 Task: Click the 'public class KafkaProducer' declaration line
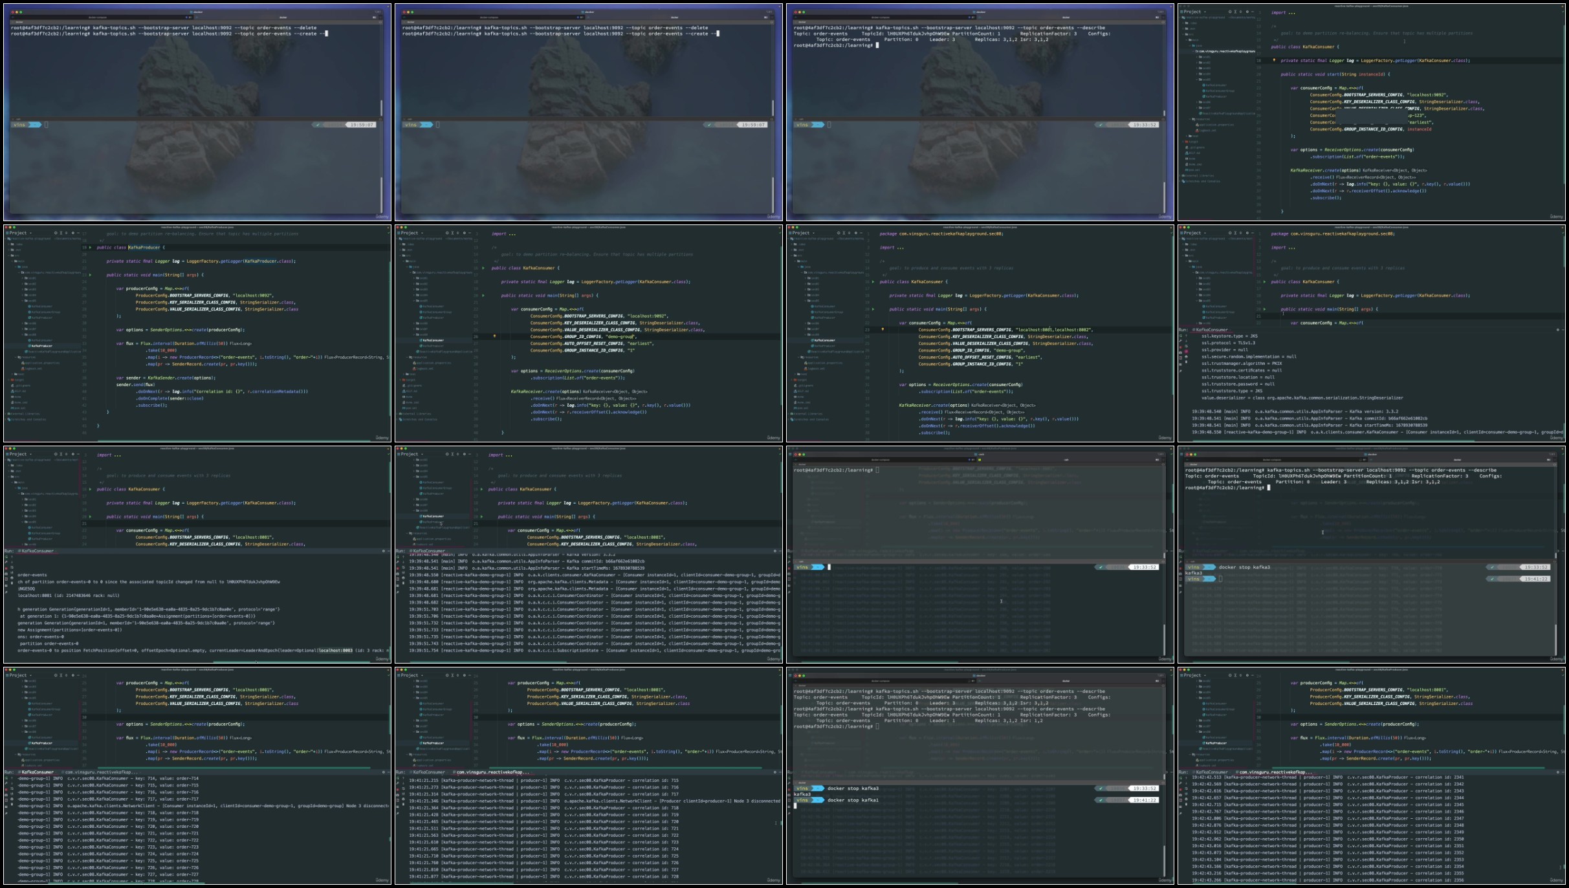(x=130, y=247)
